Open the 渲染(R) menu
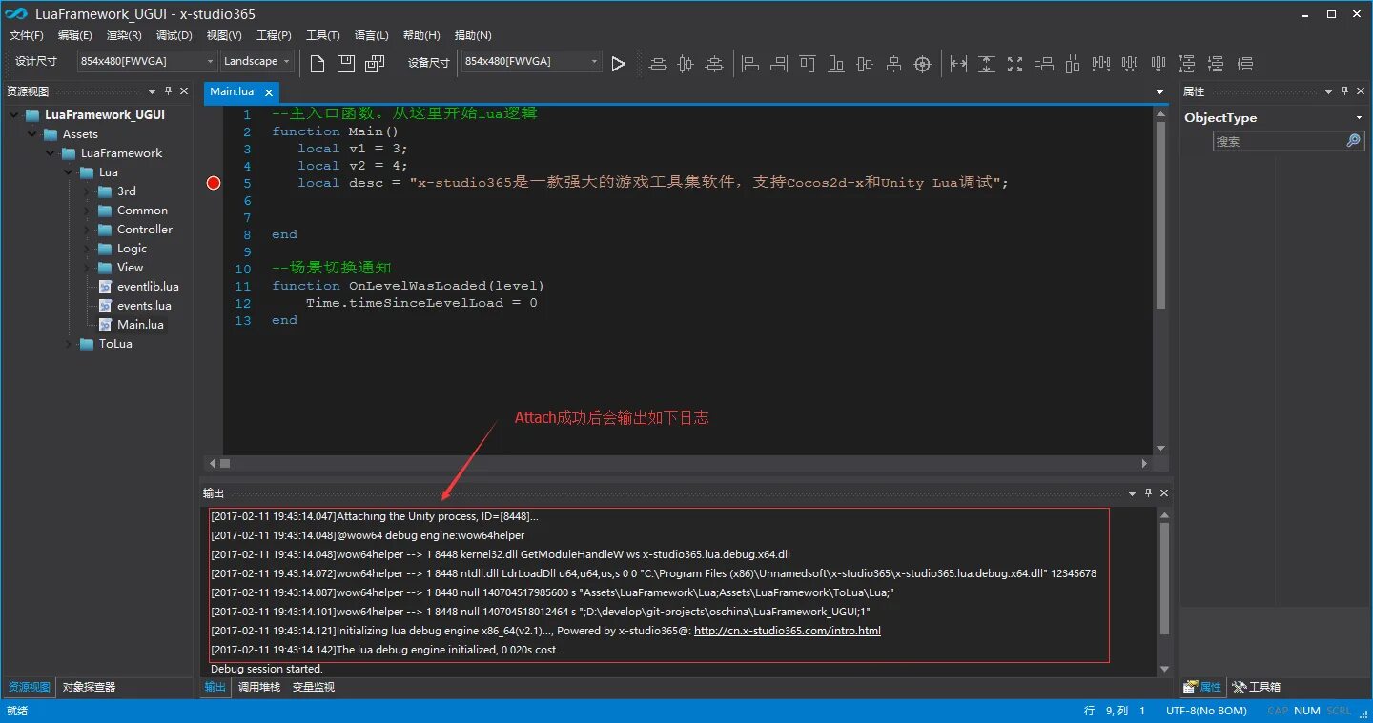Image resolution: width=1373 pixels, height=723 pixels. click(124, 35)
